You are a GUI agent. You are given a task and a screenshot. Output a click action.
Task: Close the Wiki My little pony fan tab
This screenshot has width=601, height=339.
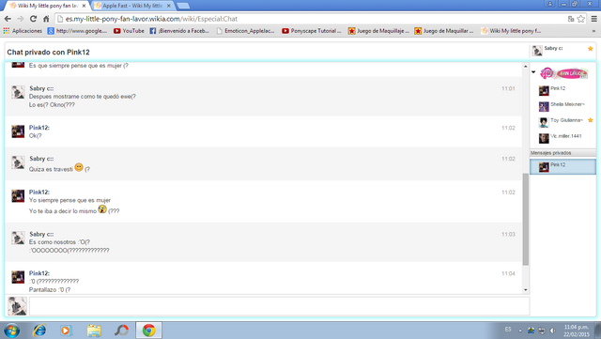[x=84, y=6]
